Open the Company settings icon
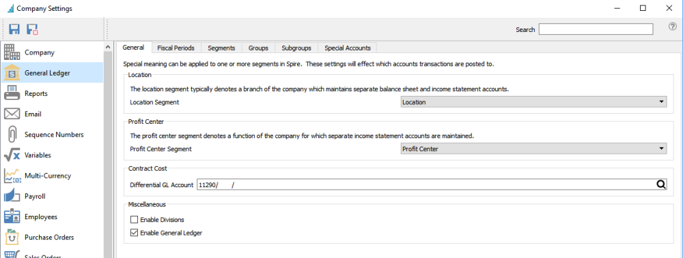The image size is (683, 258). pos(12,52)
